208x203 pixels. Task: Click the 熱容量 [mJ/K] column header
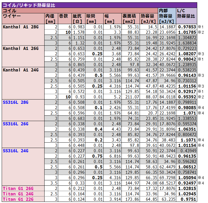click(x=149, y=19)
